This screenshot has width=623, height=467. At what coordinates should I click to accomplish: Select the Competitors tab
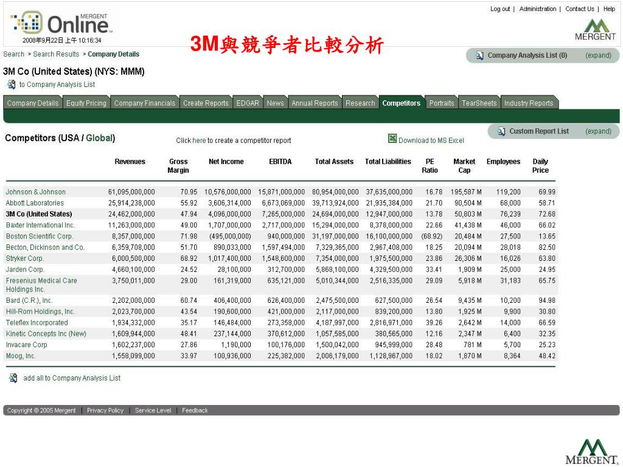click(x=402, y=103)
